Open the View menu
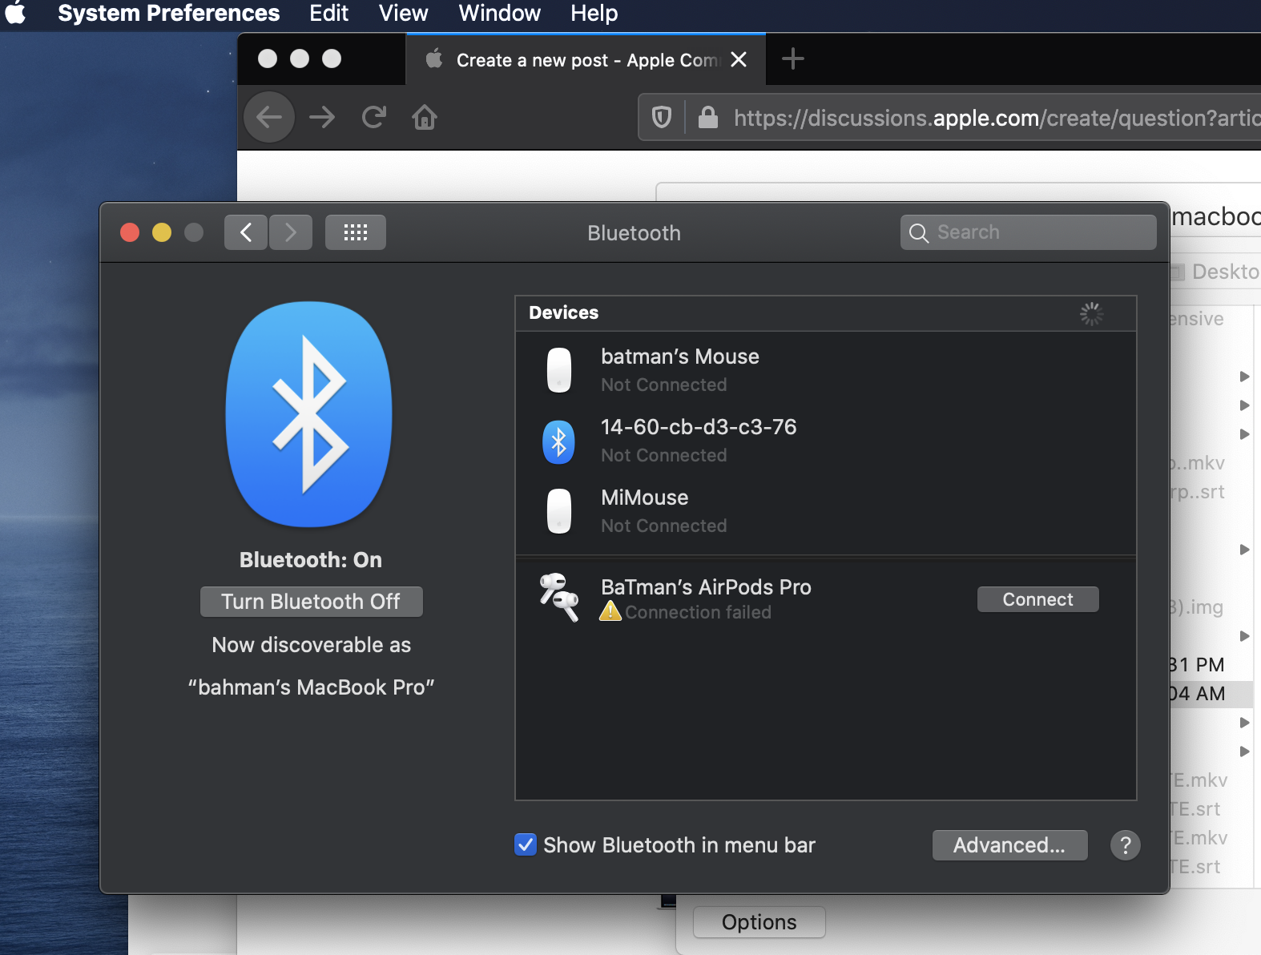1261x955 pixels. pyautogui.click(x=403, y=13)
